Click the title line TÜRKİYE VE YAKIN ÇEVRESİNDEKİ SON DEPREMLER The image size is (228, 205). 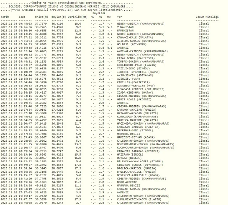(66, 3)
